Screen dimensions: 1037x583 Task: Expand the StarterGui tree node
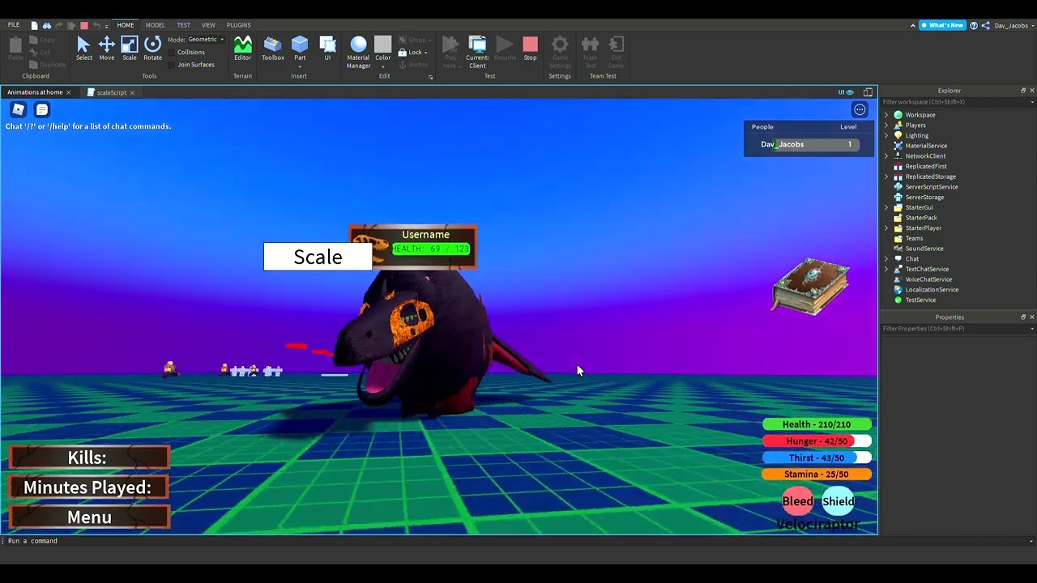pos(886,207)
